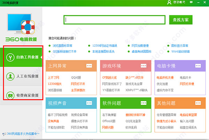209x140 pixels.
Task: Click the 软件问题 card header
Action: pyautogui.click(x=126, y=103)
